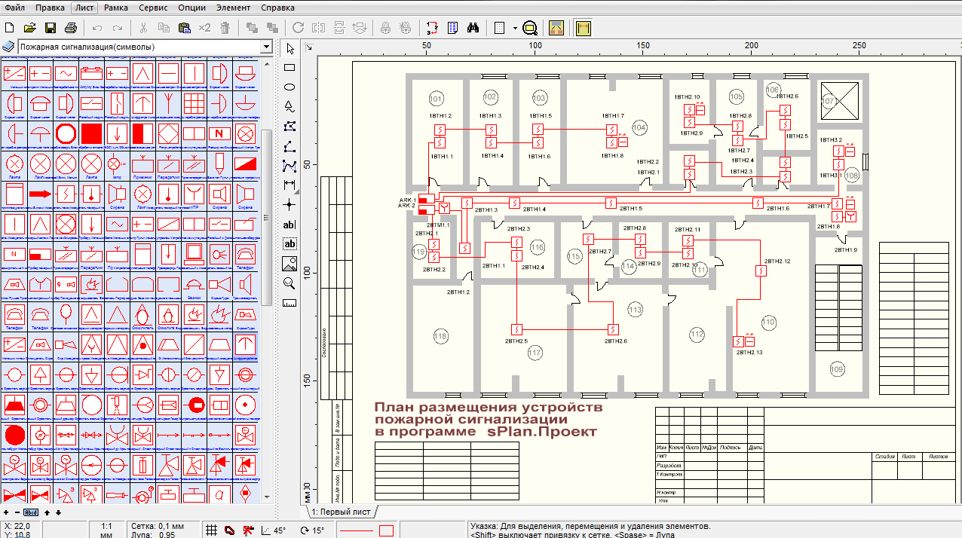This screenshot has width=962, height=538.
Task: Activate the magnifier zoom tool
Action: pos(289,283)
